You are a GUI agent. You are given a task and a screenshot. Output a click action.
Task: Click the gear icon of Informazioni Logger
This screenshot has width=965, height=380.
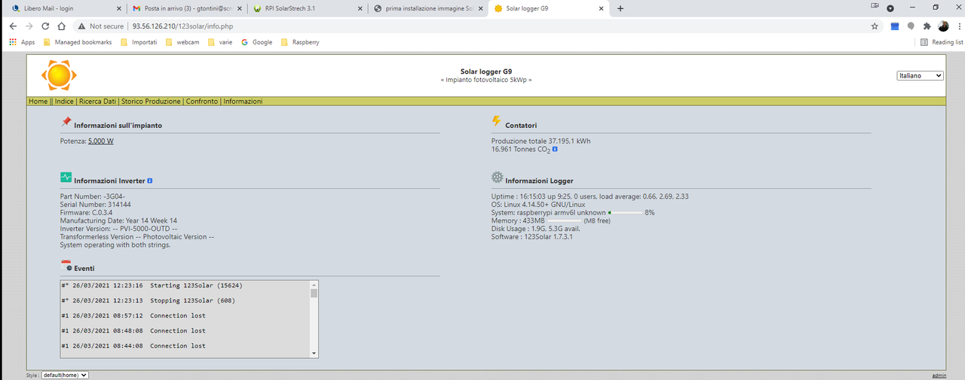(497, 178)
